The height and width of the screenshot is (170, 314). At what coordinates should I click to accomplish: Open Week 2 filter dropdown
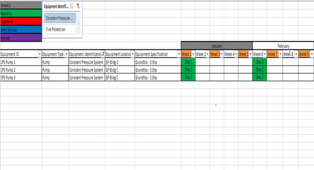(207, 54)
